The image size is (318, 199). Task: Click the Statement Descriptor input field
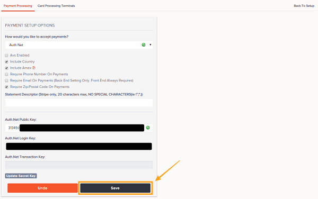coord(79,103)
